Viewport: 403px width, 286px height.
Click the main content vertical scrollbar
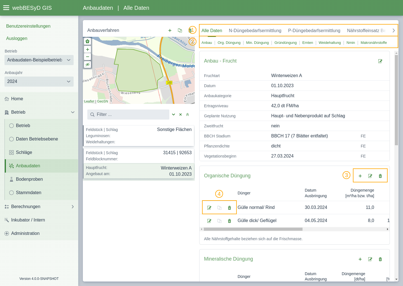[396, 100]
